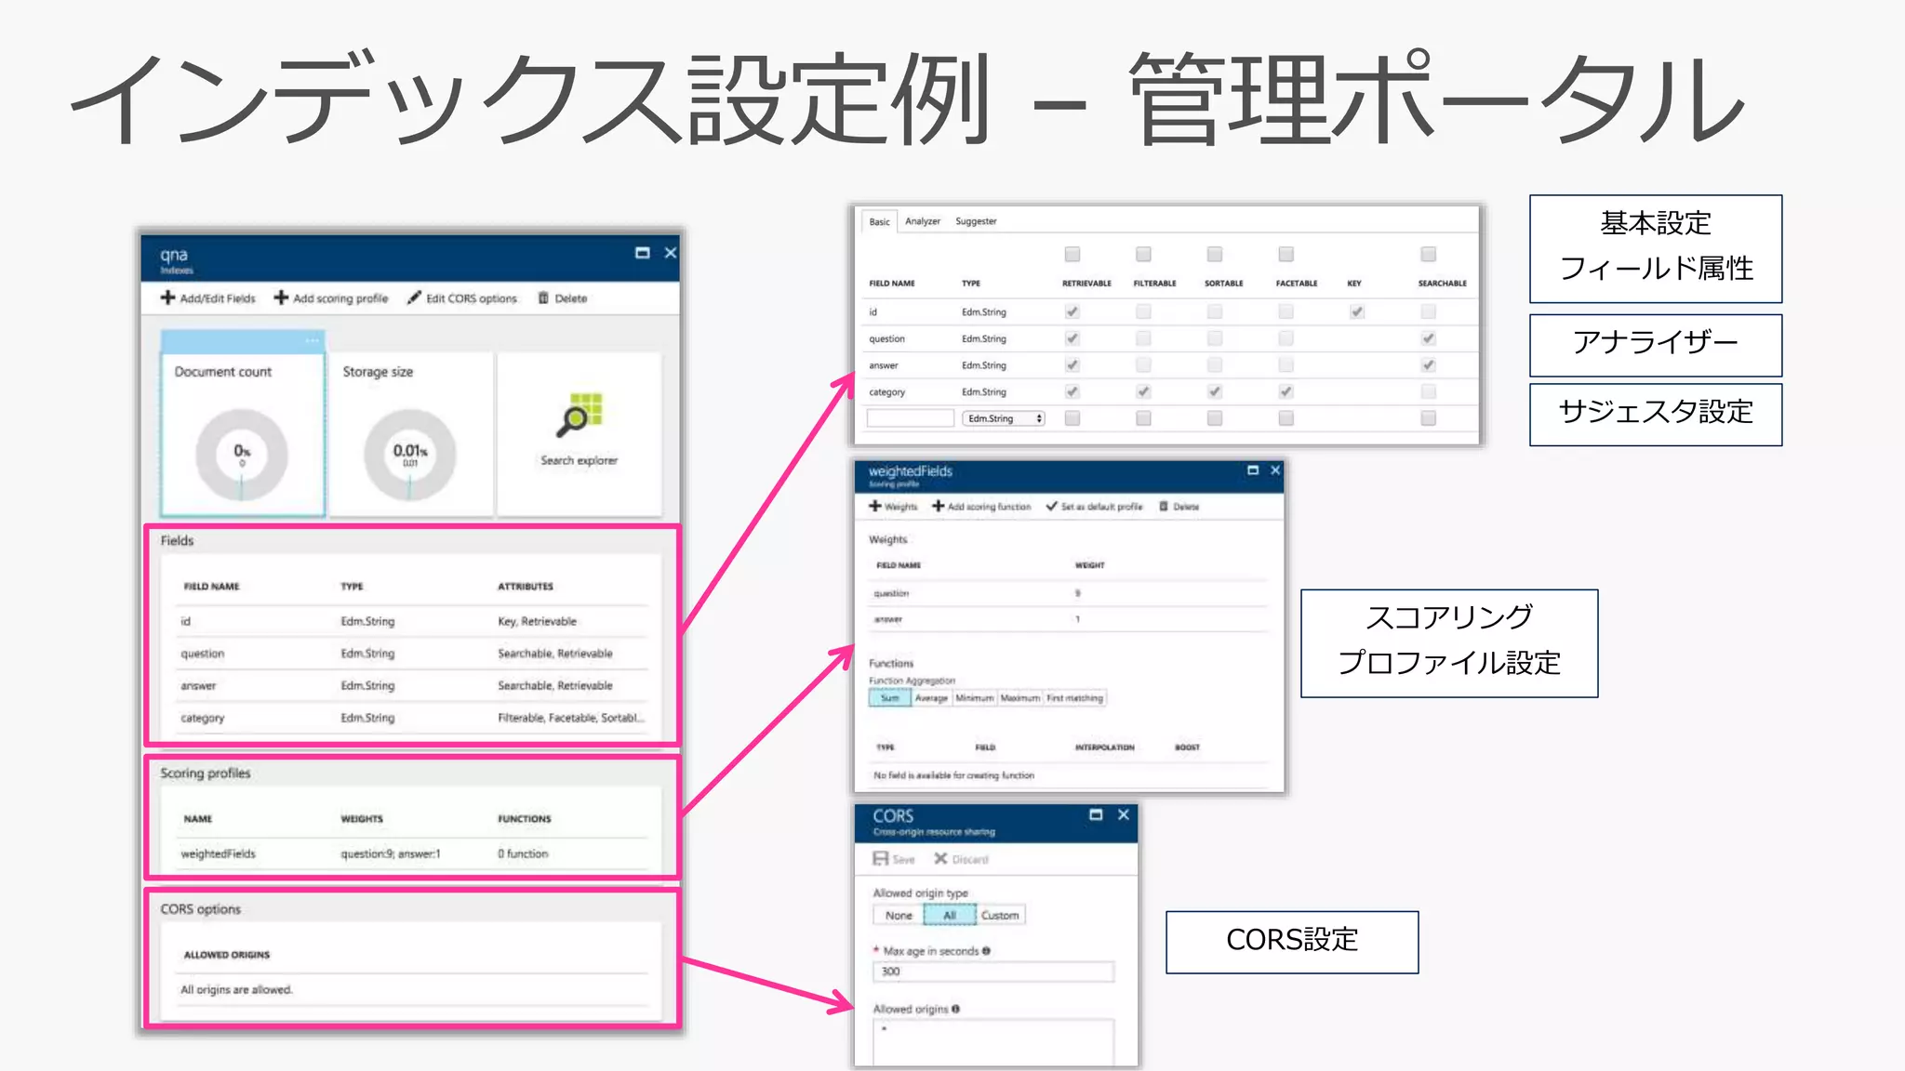Select the weightedFields scoring profile row
The width and height of the screenshot is (1905, 1071).
tap(413, 853)
